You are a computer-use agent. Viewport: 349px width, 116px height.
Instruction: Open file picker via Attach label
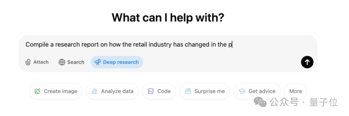click(41, 62)
